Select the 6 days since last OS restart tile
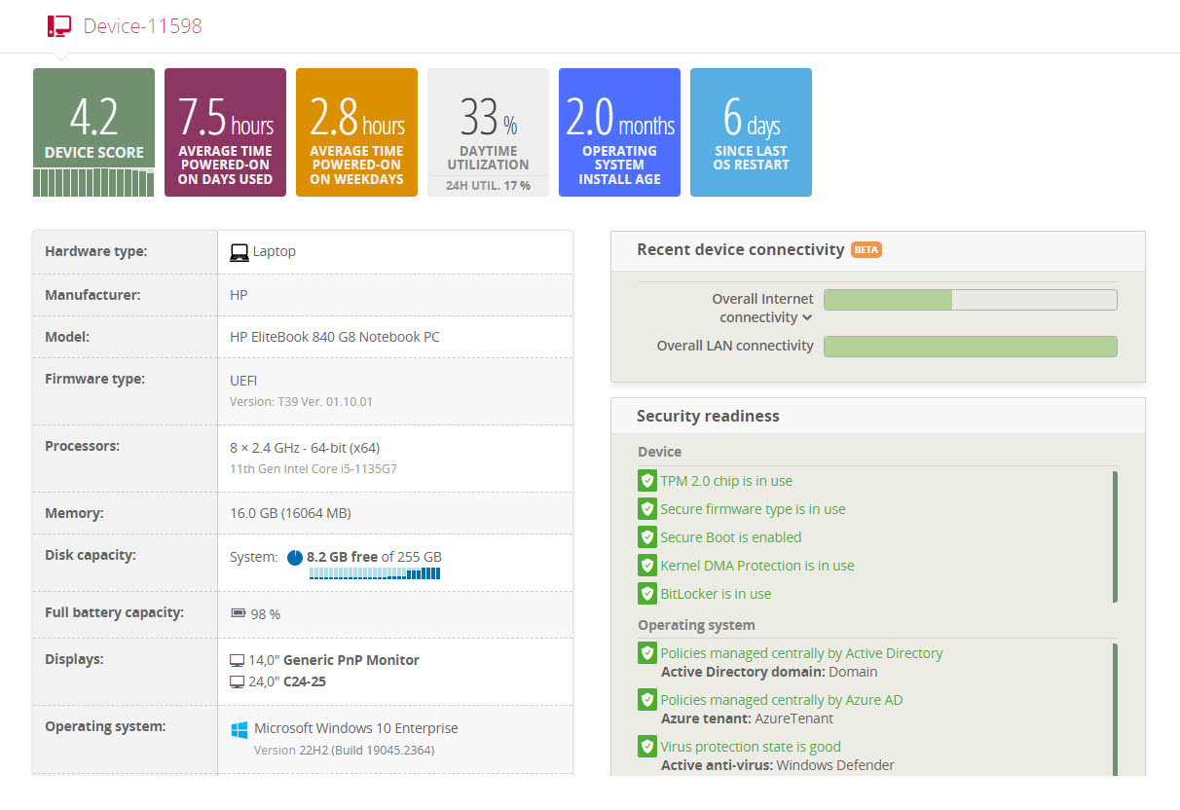 [x=751, y=132]
